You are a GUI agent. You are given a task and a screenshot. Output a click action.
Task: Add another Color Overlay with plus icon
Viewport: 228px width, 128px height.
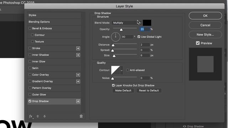pyautogui.click(x=78, y=75)
